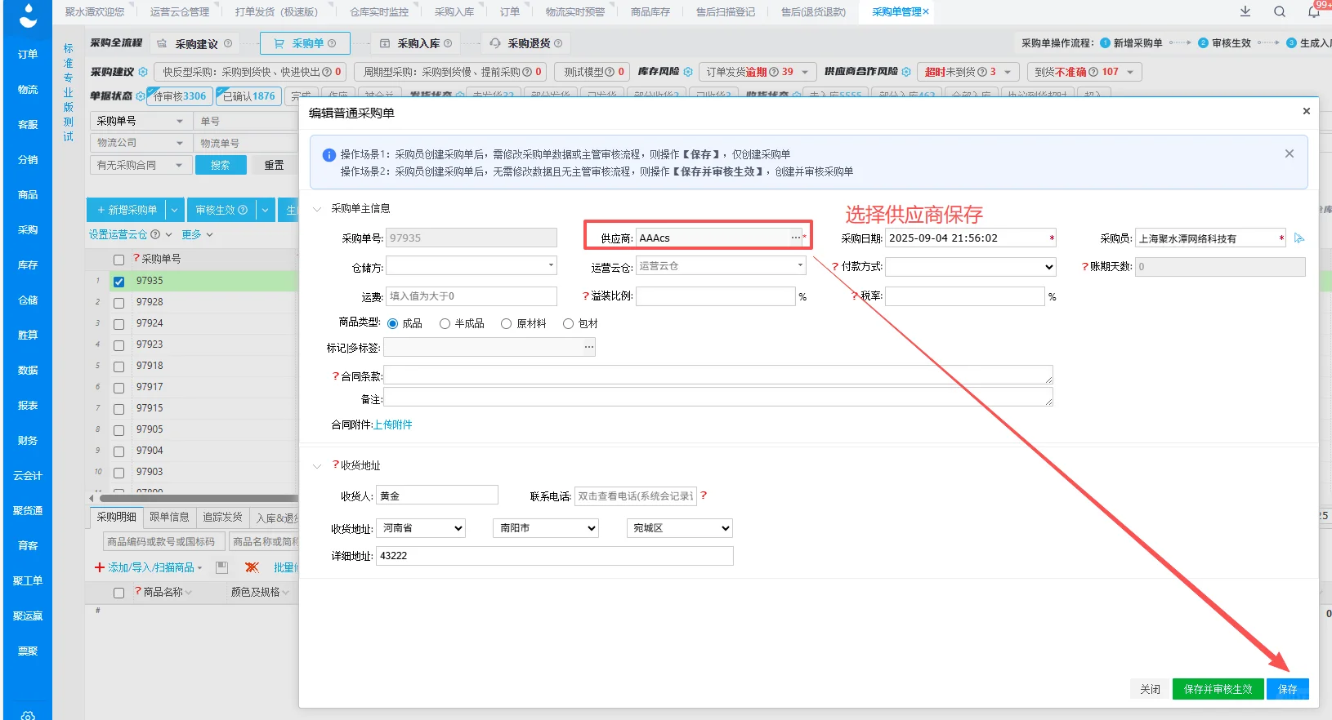Toggle the 待审核3306 status filter
Viewport: 1332px width, 720px height.
(x=180, y=96)
